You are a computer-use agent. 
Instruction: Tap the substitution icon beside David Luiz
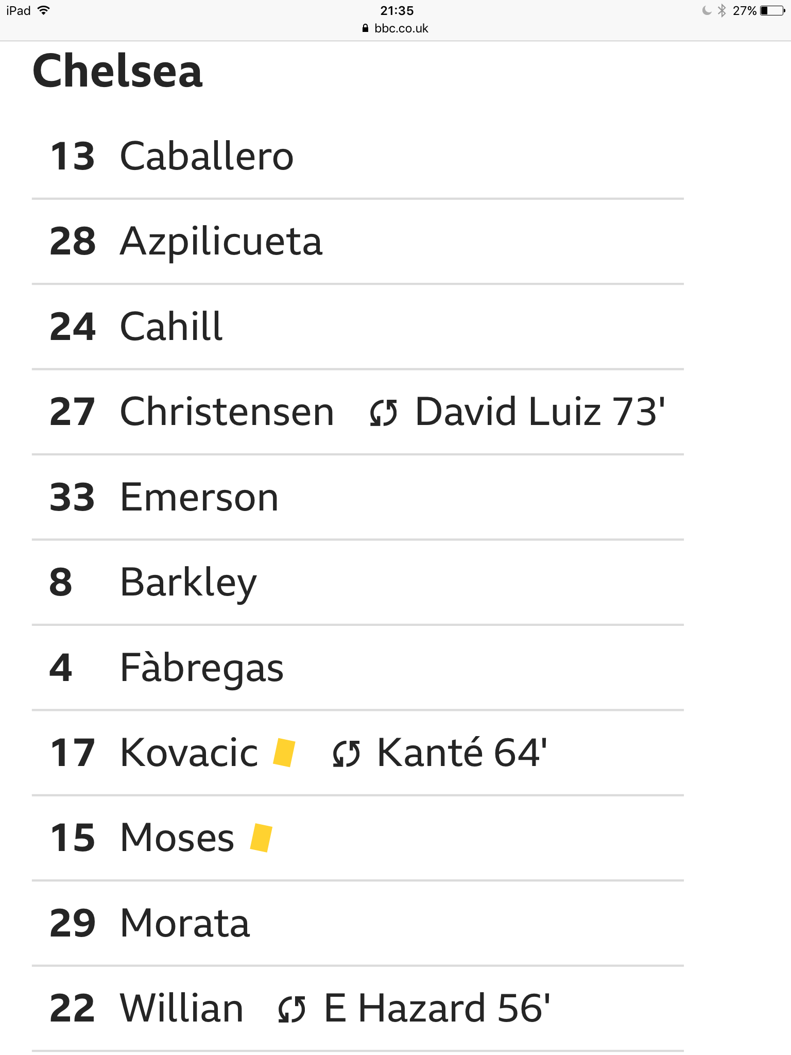pos(384,413)
